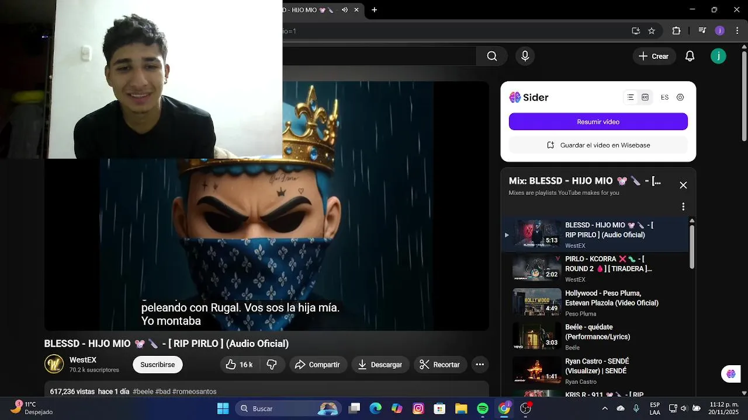Switch Sider to subtitles CC view

click(x=645, y=97)
